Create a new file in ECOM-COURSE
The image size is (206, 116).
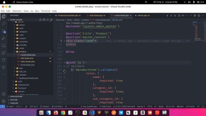pos(40,20)
